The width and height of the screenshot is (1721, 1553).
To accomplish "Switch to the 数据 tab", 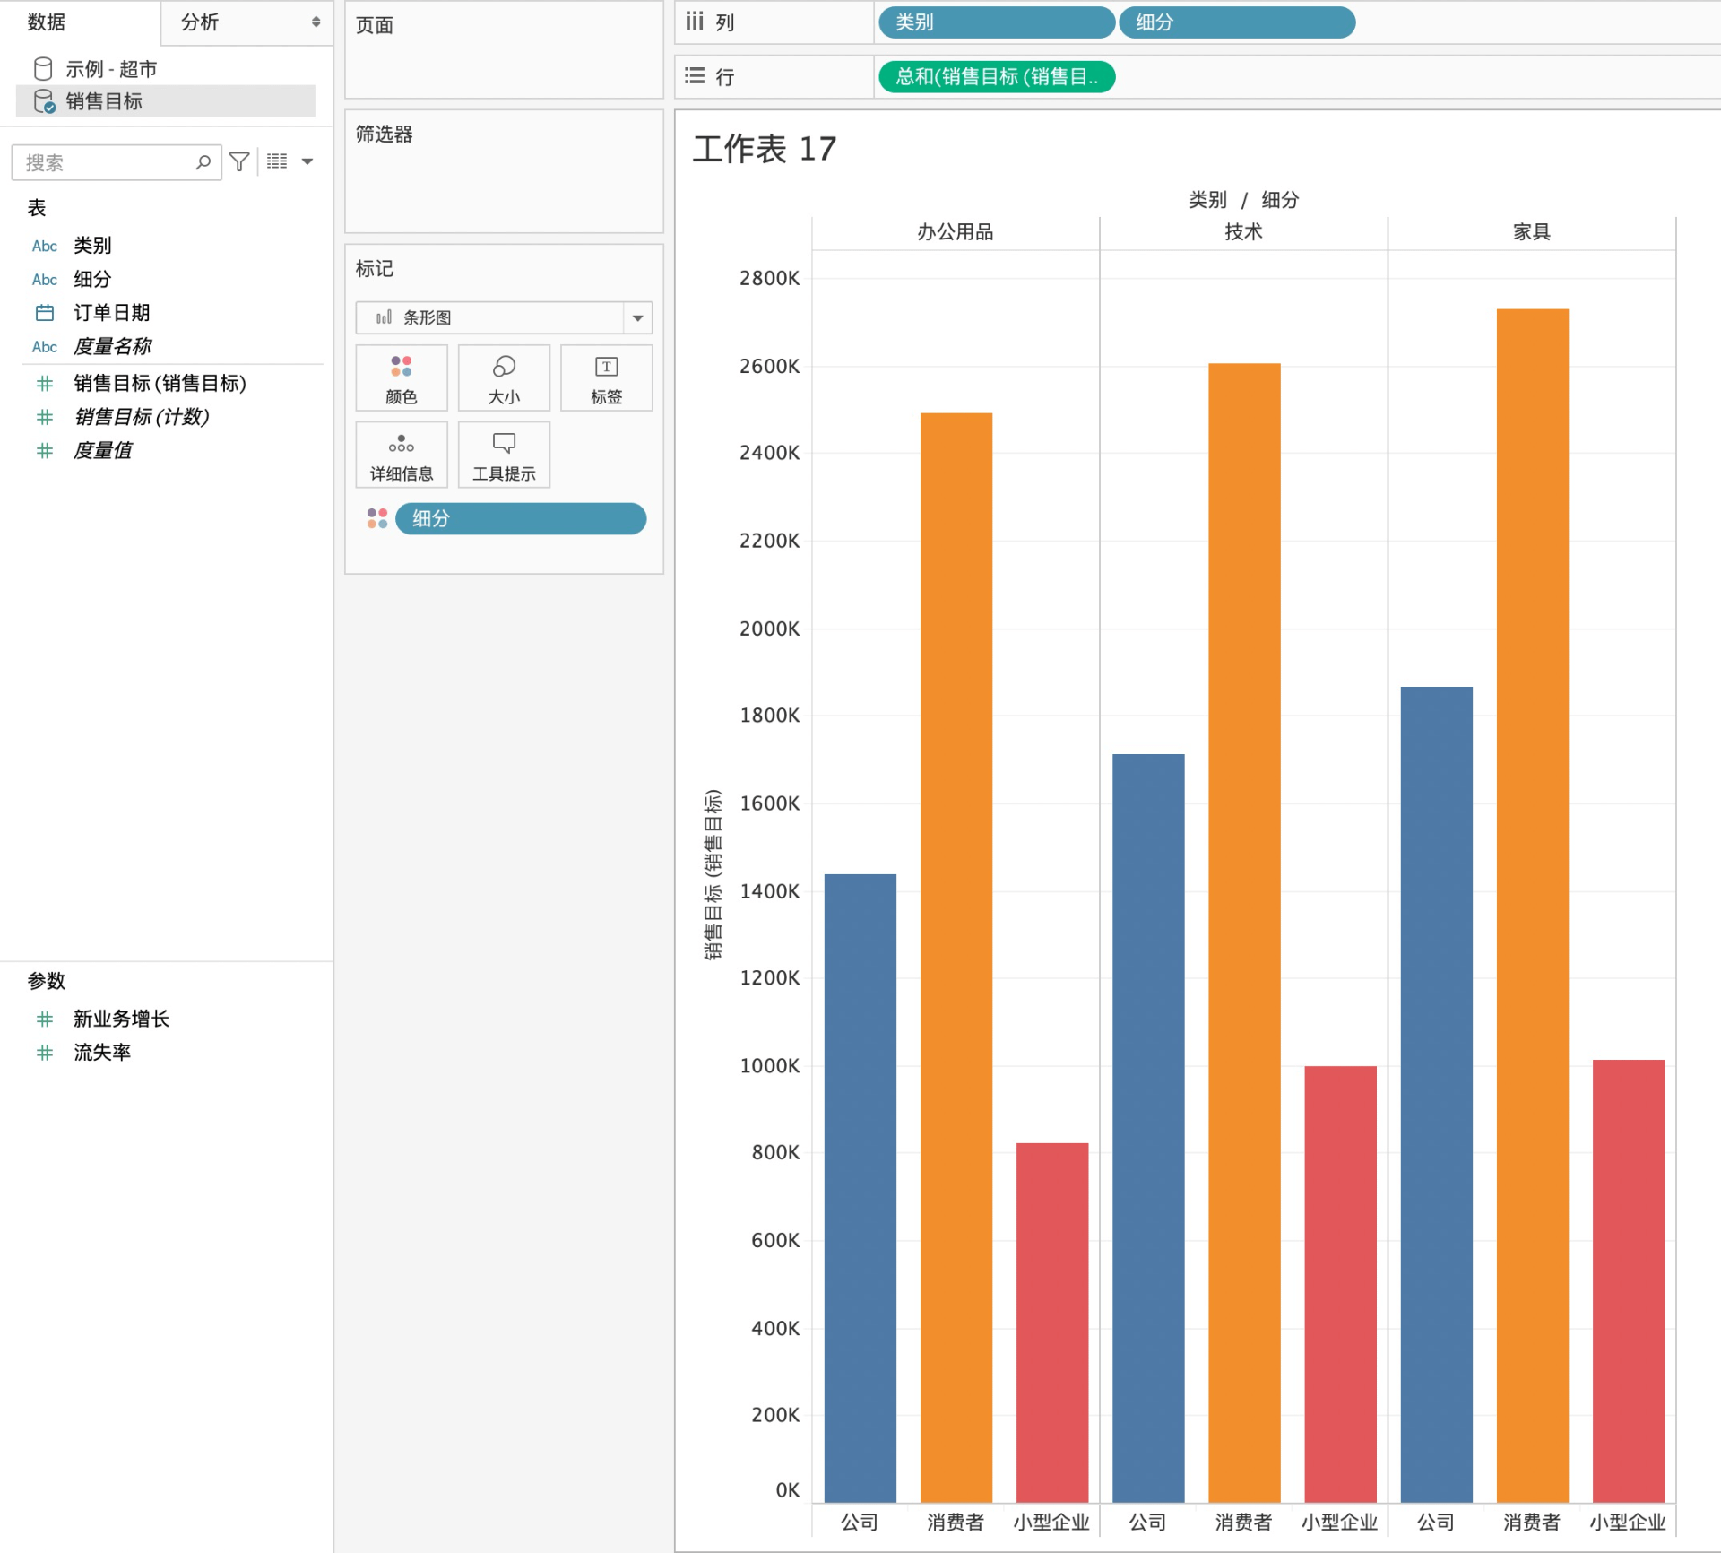I will 47,22.
